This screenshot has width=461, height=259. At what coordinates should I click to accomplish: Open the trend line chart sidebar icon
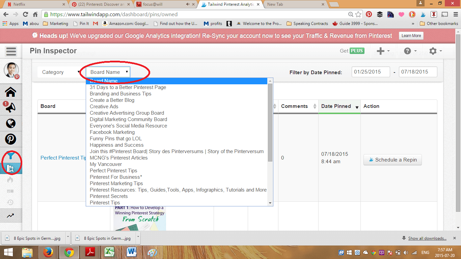pyautogui.click(x=10, y=216)
